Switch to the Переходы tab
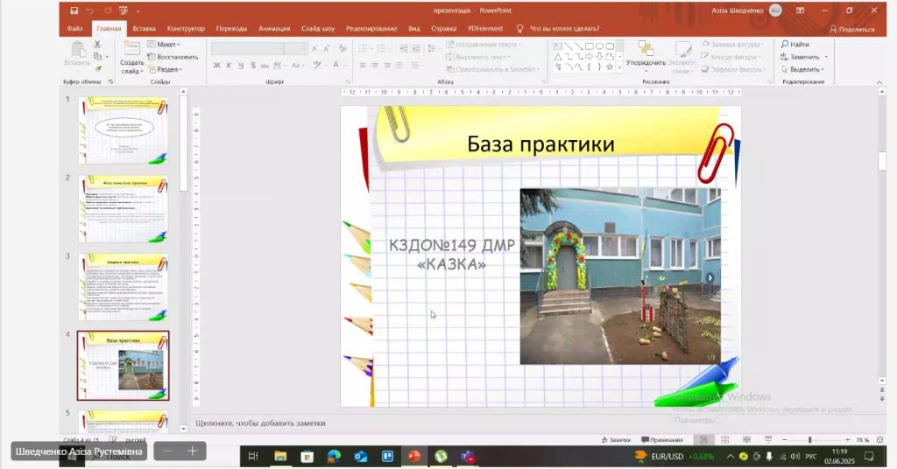Viewport: 897px width, 469px height. (x=231, y=29)
